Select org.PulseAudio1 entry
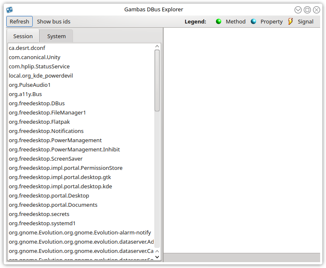This screenshot has width=326, height=268. [81, 85]
